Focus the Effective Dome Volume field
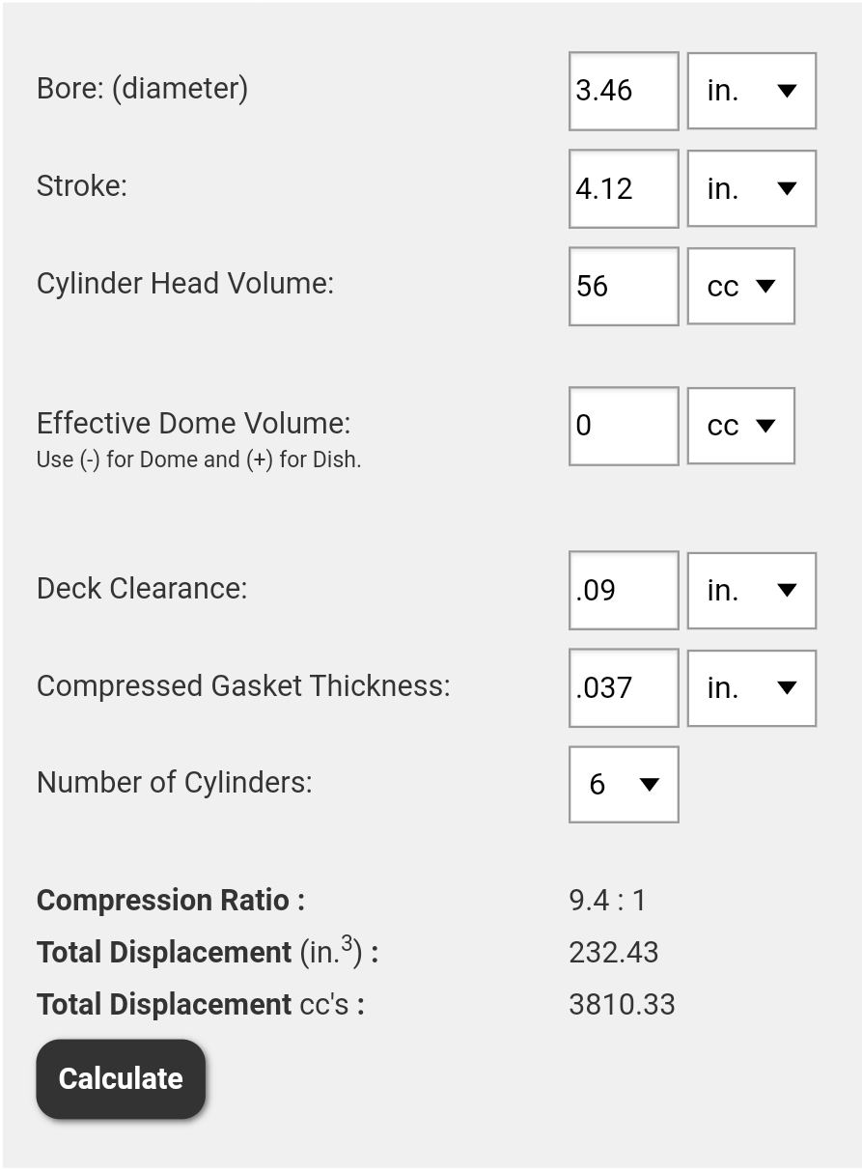862x1170 pixels. [624, 426]
